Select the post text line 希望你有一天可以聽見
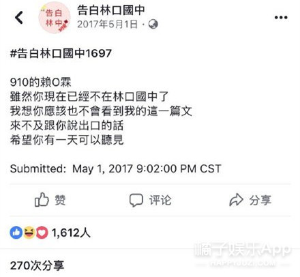Viewport: 300px width, 277px height. [67, 140]
